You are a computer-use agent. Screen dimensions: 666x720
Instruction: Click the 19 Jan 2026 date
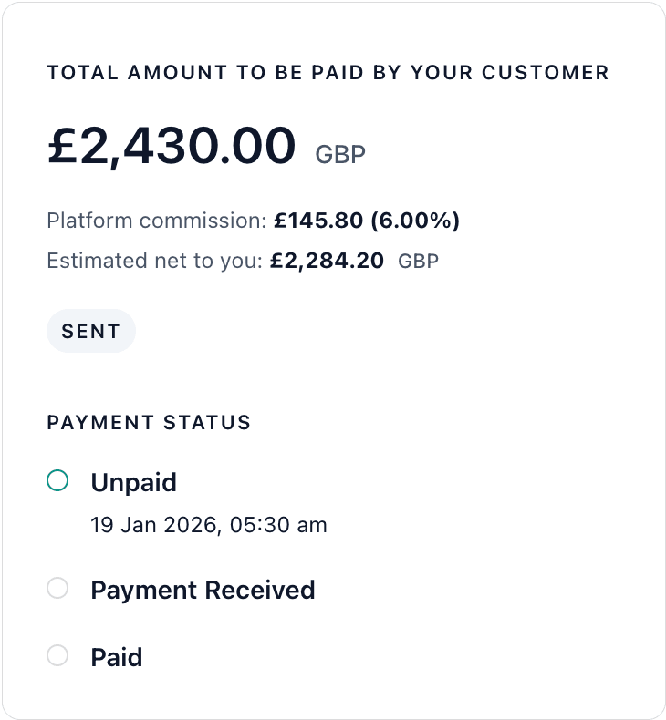(154, 525)
